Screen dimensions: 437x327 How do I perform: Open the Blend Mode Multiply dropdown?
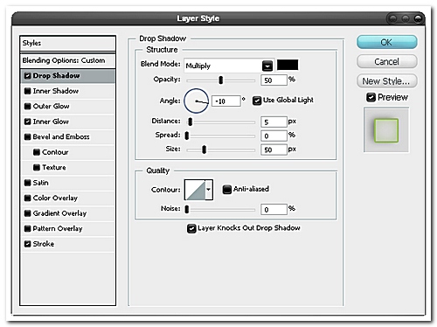(x=229, y=66)
